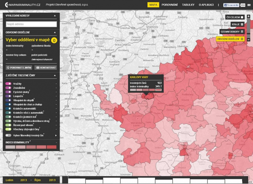Expand the arrow beside 'Vyber libovolný trestný čin'
Screen dimensions: 253x184
tap(56, 135)
